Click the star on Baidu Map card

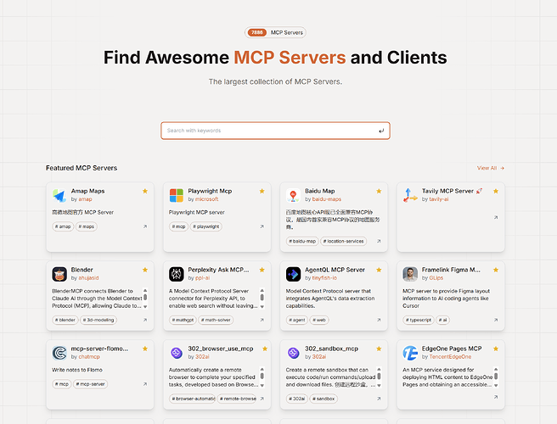tap(379, 192)
